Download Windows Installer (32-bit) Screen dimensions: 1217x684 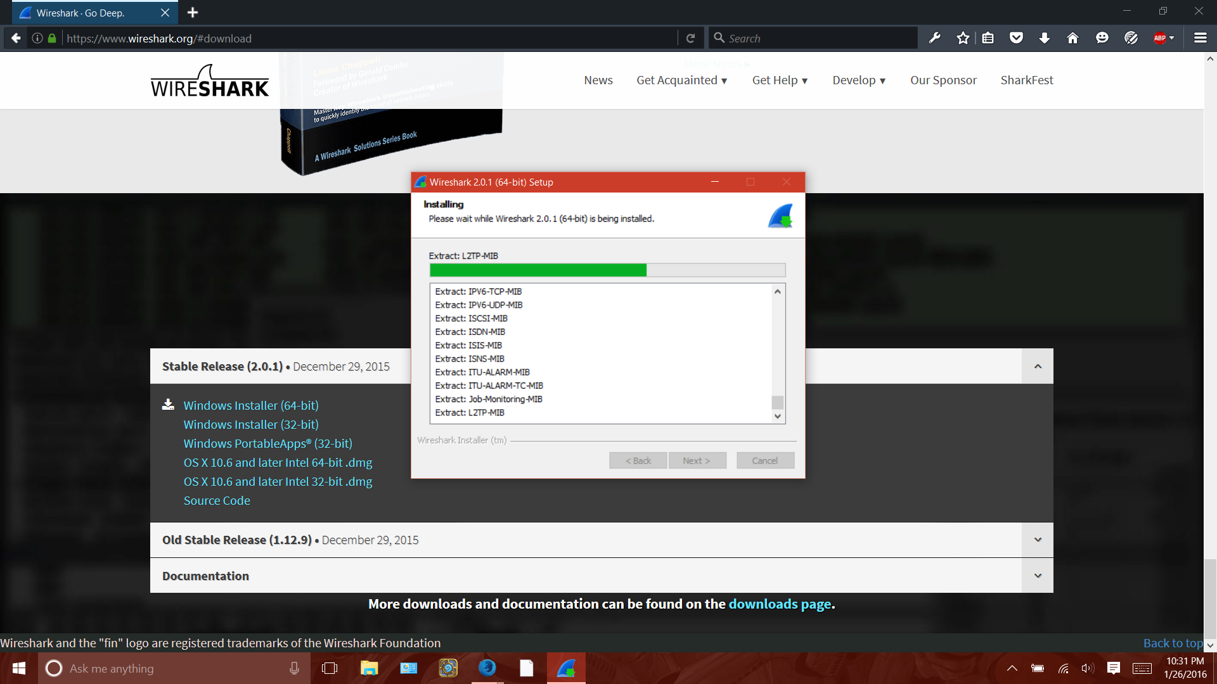[251, 424]
